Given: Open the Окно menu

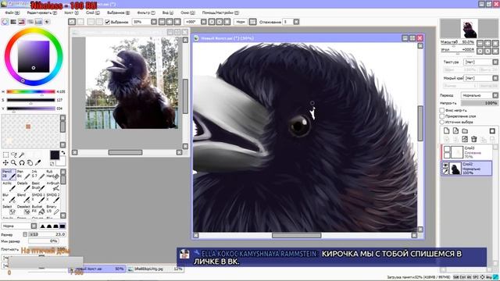Looking at the screenshot, I should click(187, 12).
